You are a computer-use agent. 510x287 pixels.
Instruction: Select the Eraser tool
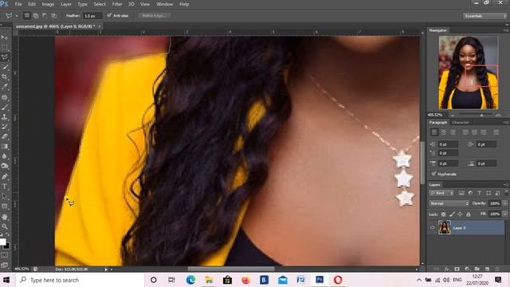click(5, 136)
